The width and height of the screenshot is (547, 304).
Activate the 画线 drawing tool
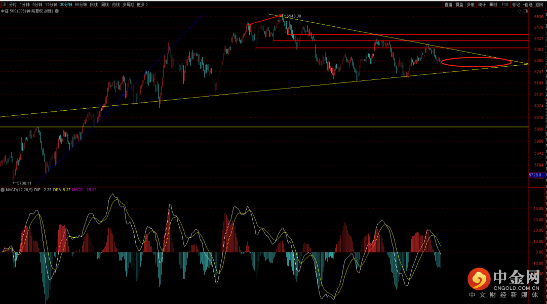493,5
